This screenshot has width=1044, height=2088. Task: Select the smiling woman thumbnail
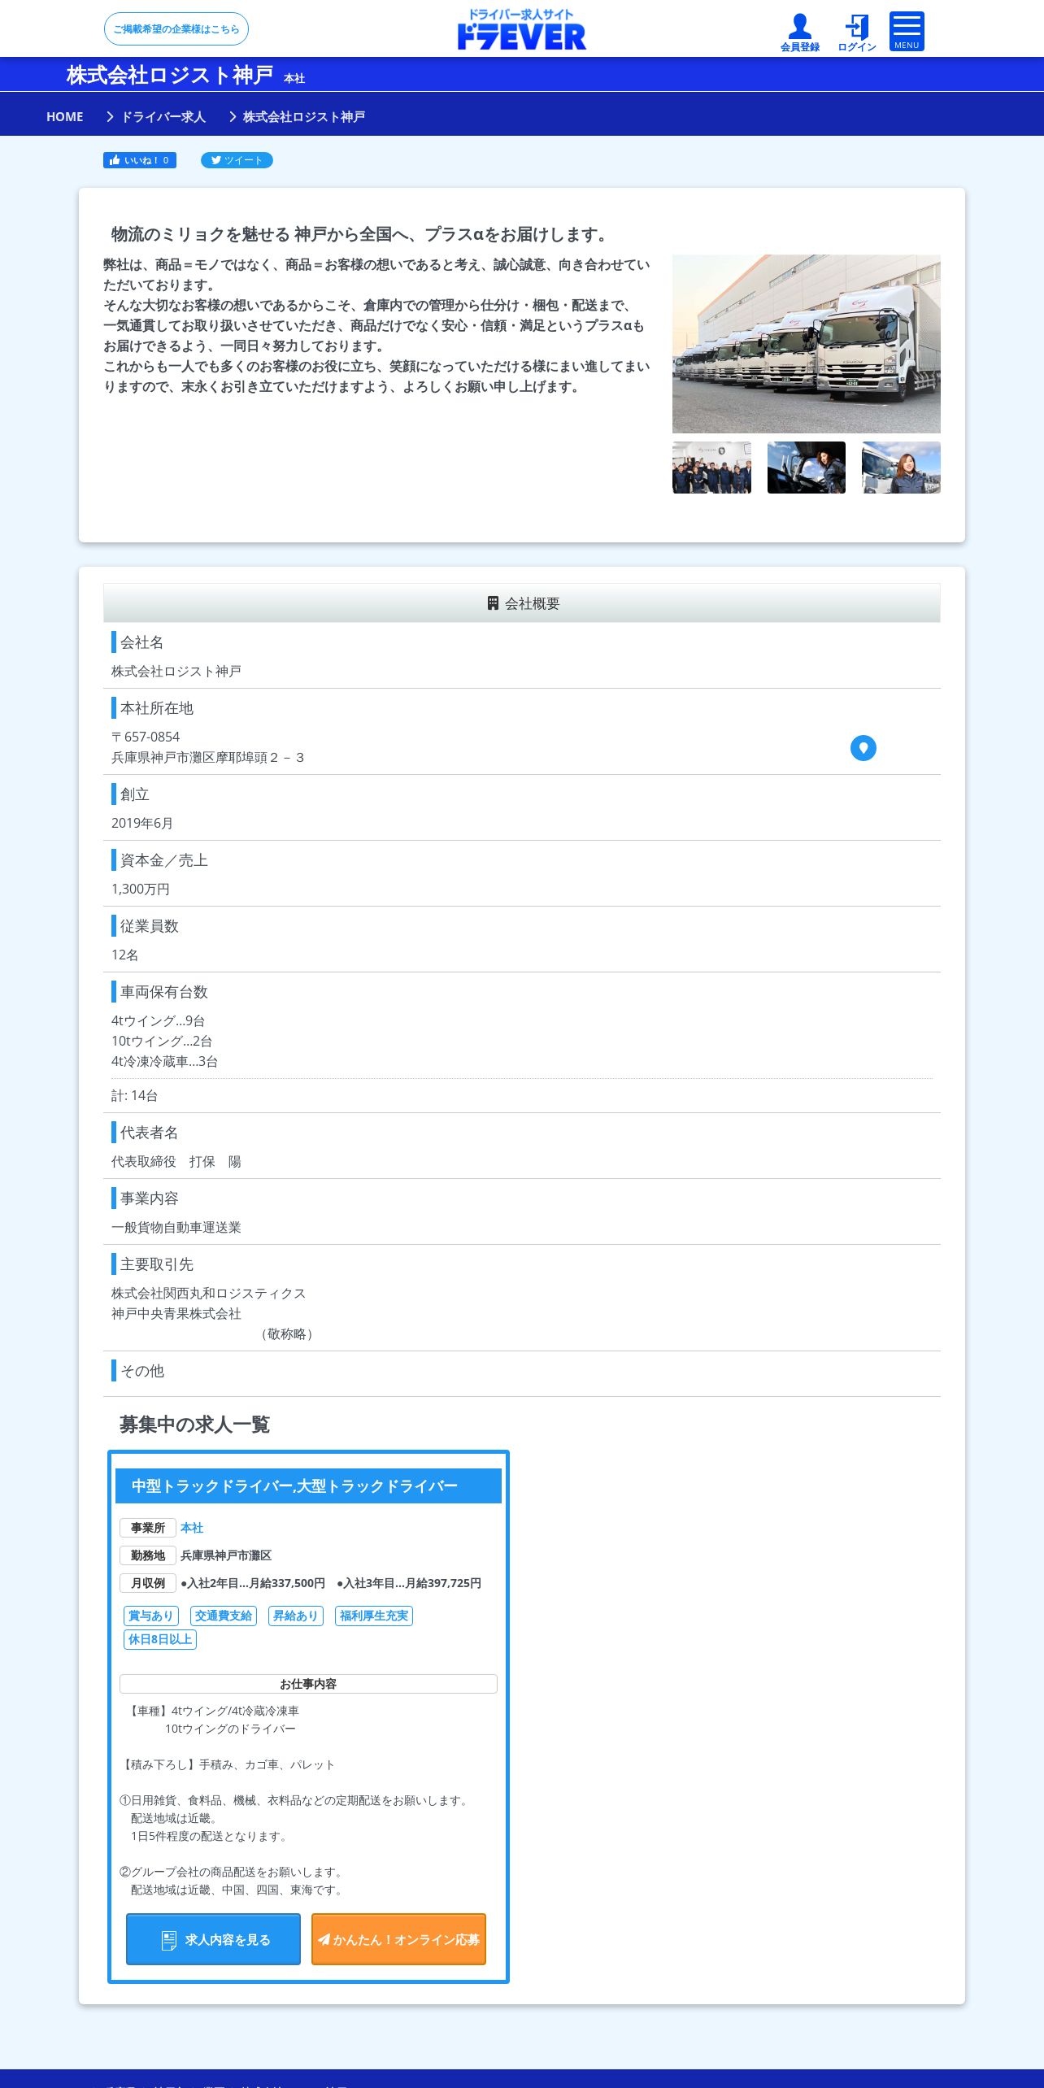point(901,468)
